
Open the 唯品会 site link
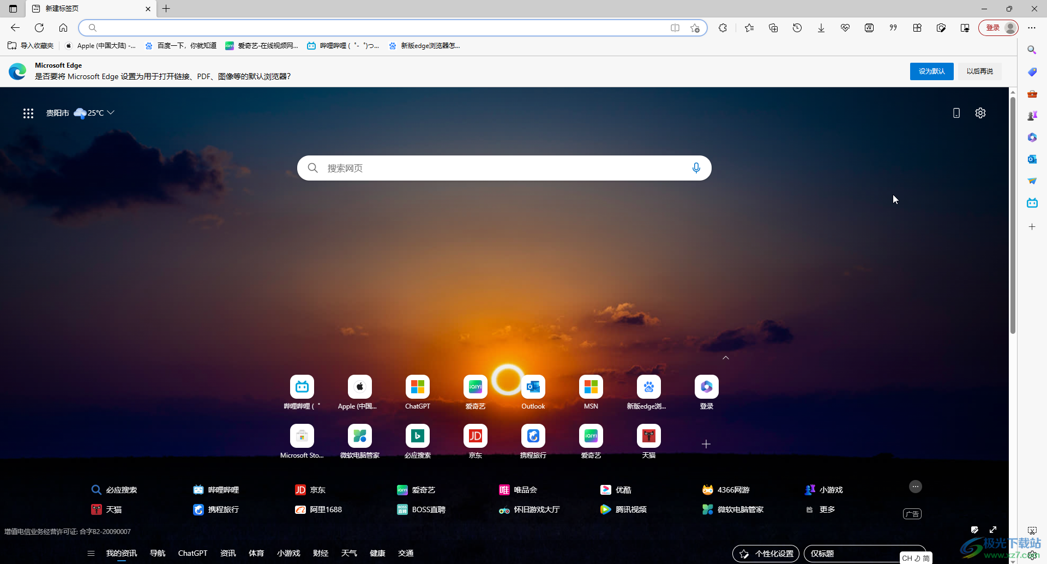pos(519,490)
